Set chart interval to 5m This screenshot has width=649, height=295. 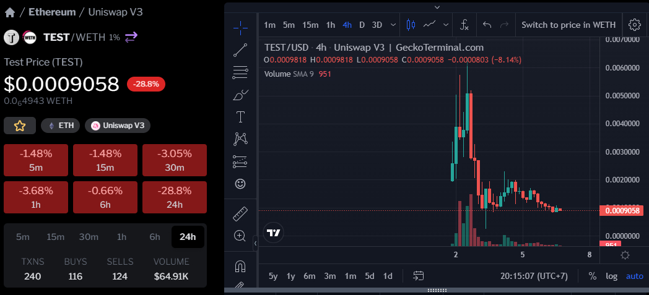[289, 25]
